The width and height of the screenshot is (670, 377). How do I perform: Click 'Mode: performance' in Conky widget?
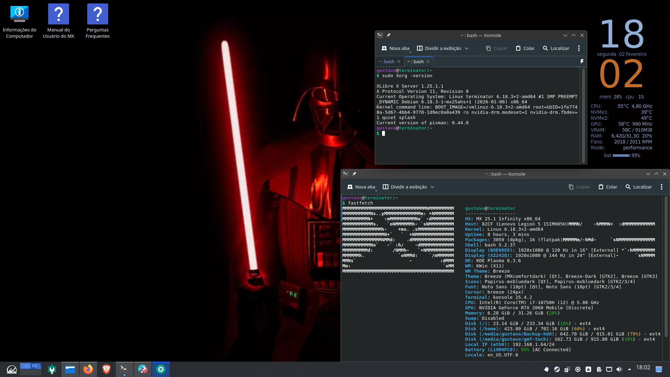point(621,148)
